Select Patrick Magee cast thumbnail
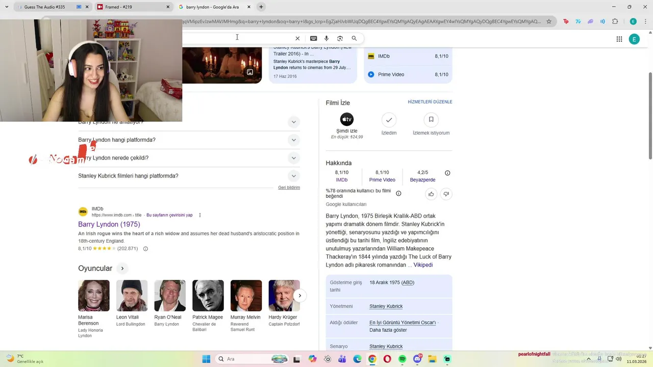This screenshot has height=367, width=653. point(208,295)
